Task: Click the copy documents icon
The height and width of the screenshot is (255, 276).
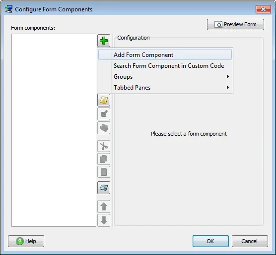Action: [104, 159]
